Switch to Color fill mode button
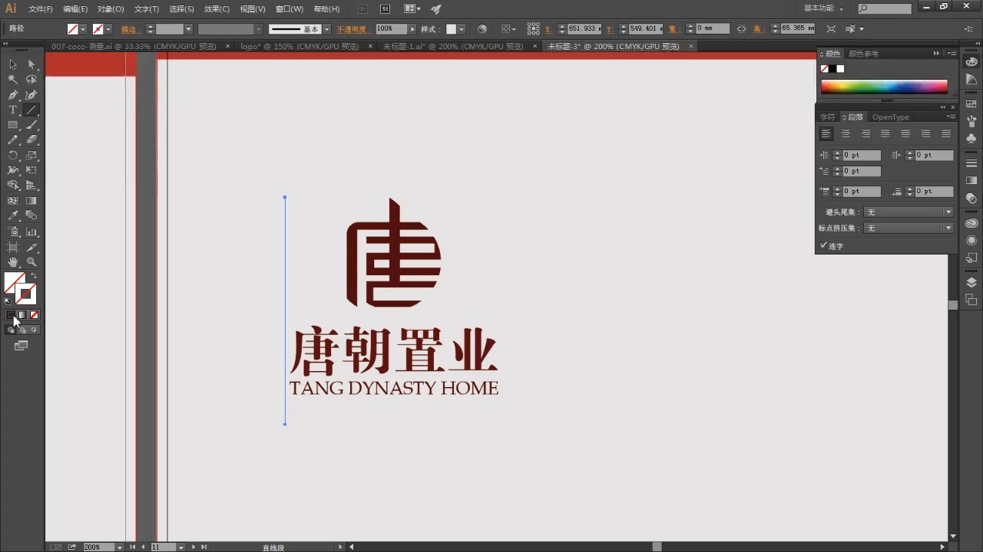Screen dimensions: 983x552 click(11, 315)
